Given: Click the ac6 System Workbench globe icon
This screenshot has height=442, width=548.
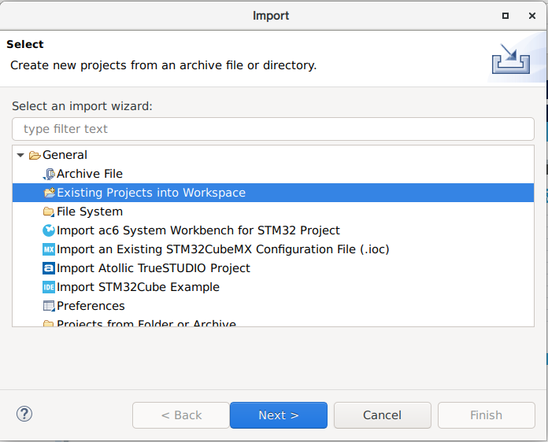Looking at the screenshot, I should click(49, 230).
